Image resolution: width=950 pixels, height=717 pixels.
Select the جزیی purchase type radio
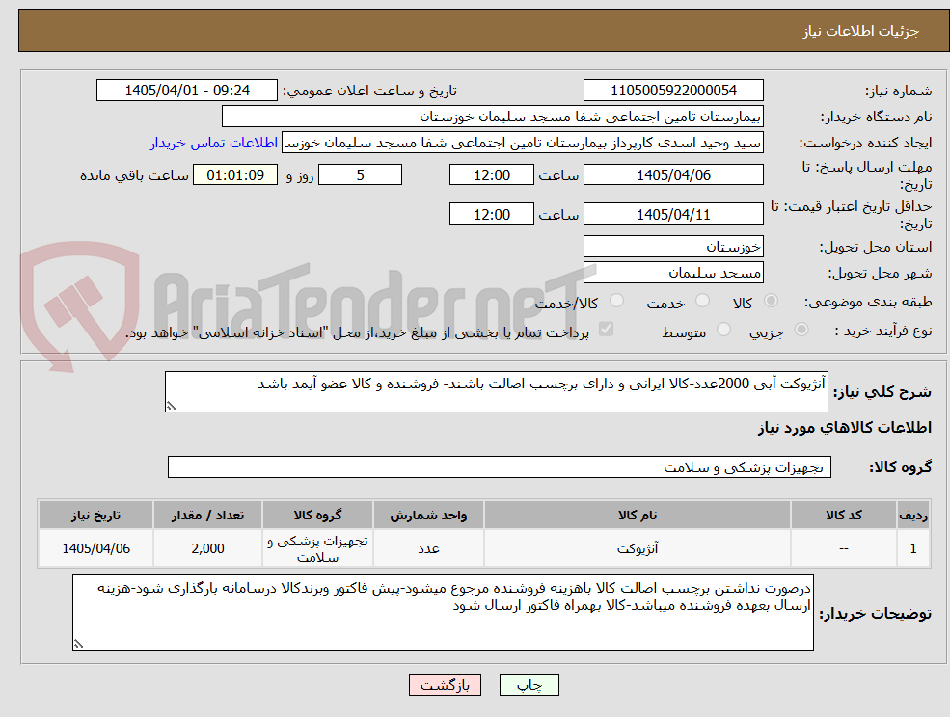[x=801, y=330]
